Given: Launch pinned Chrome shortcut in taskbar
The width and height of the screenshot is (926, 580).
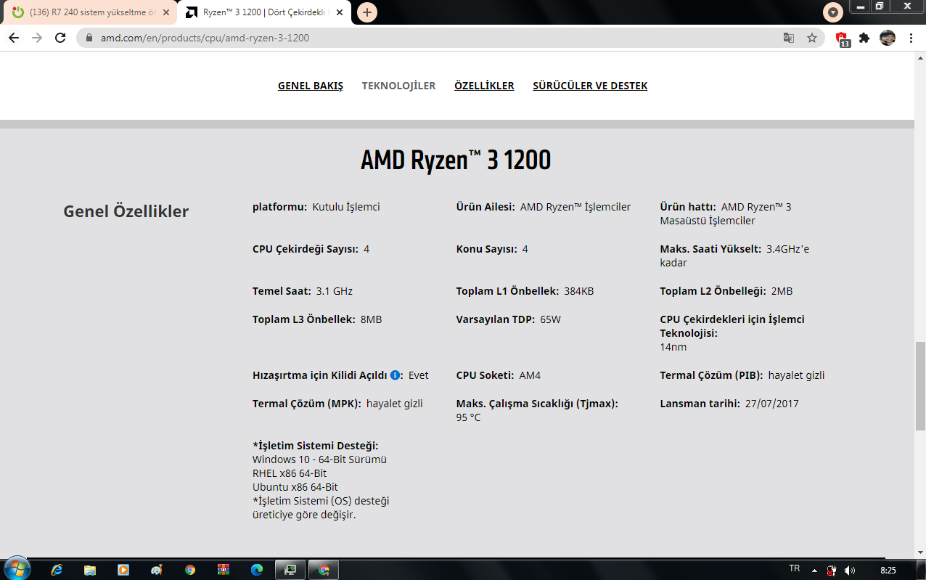Looking at the screenshot, I should 190,570.
